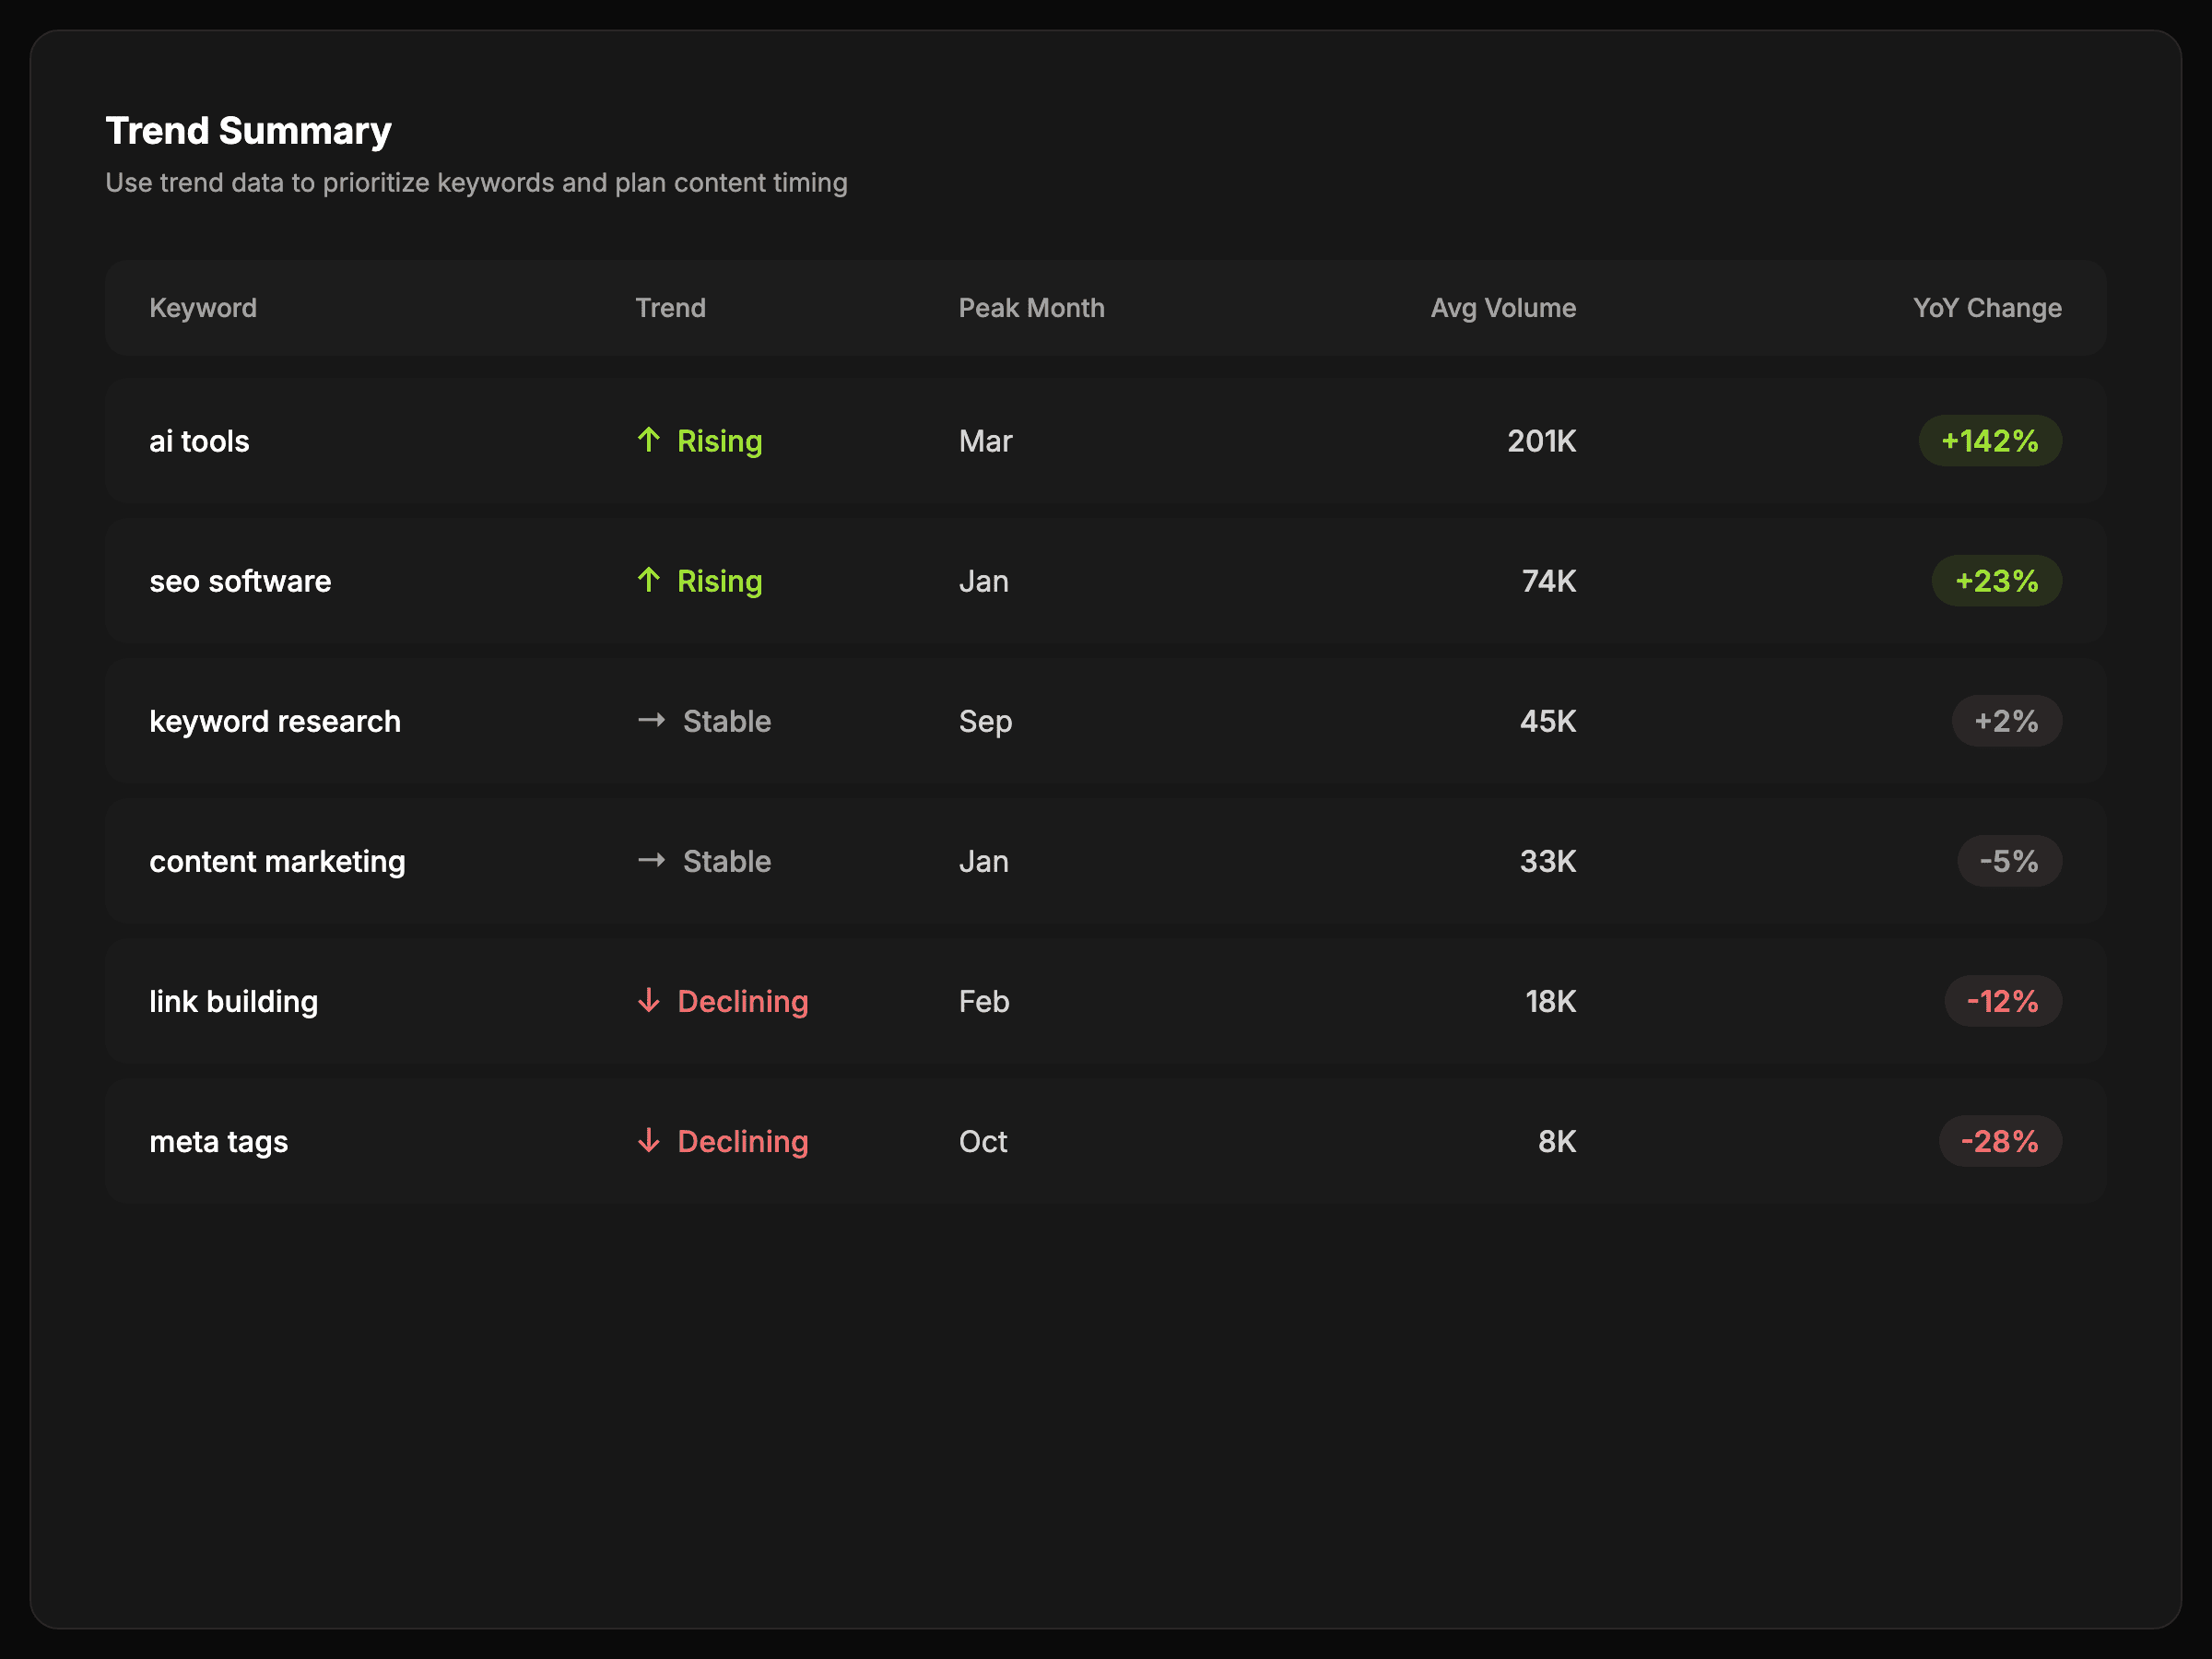Click the Rising label in ai tools row

click(719, 441)
